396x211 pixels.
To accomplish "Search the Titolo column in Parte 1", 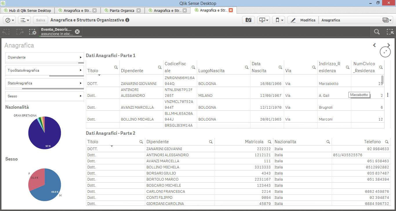I will [x=116, y=67].
